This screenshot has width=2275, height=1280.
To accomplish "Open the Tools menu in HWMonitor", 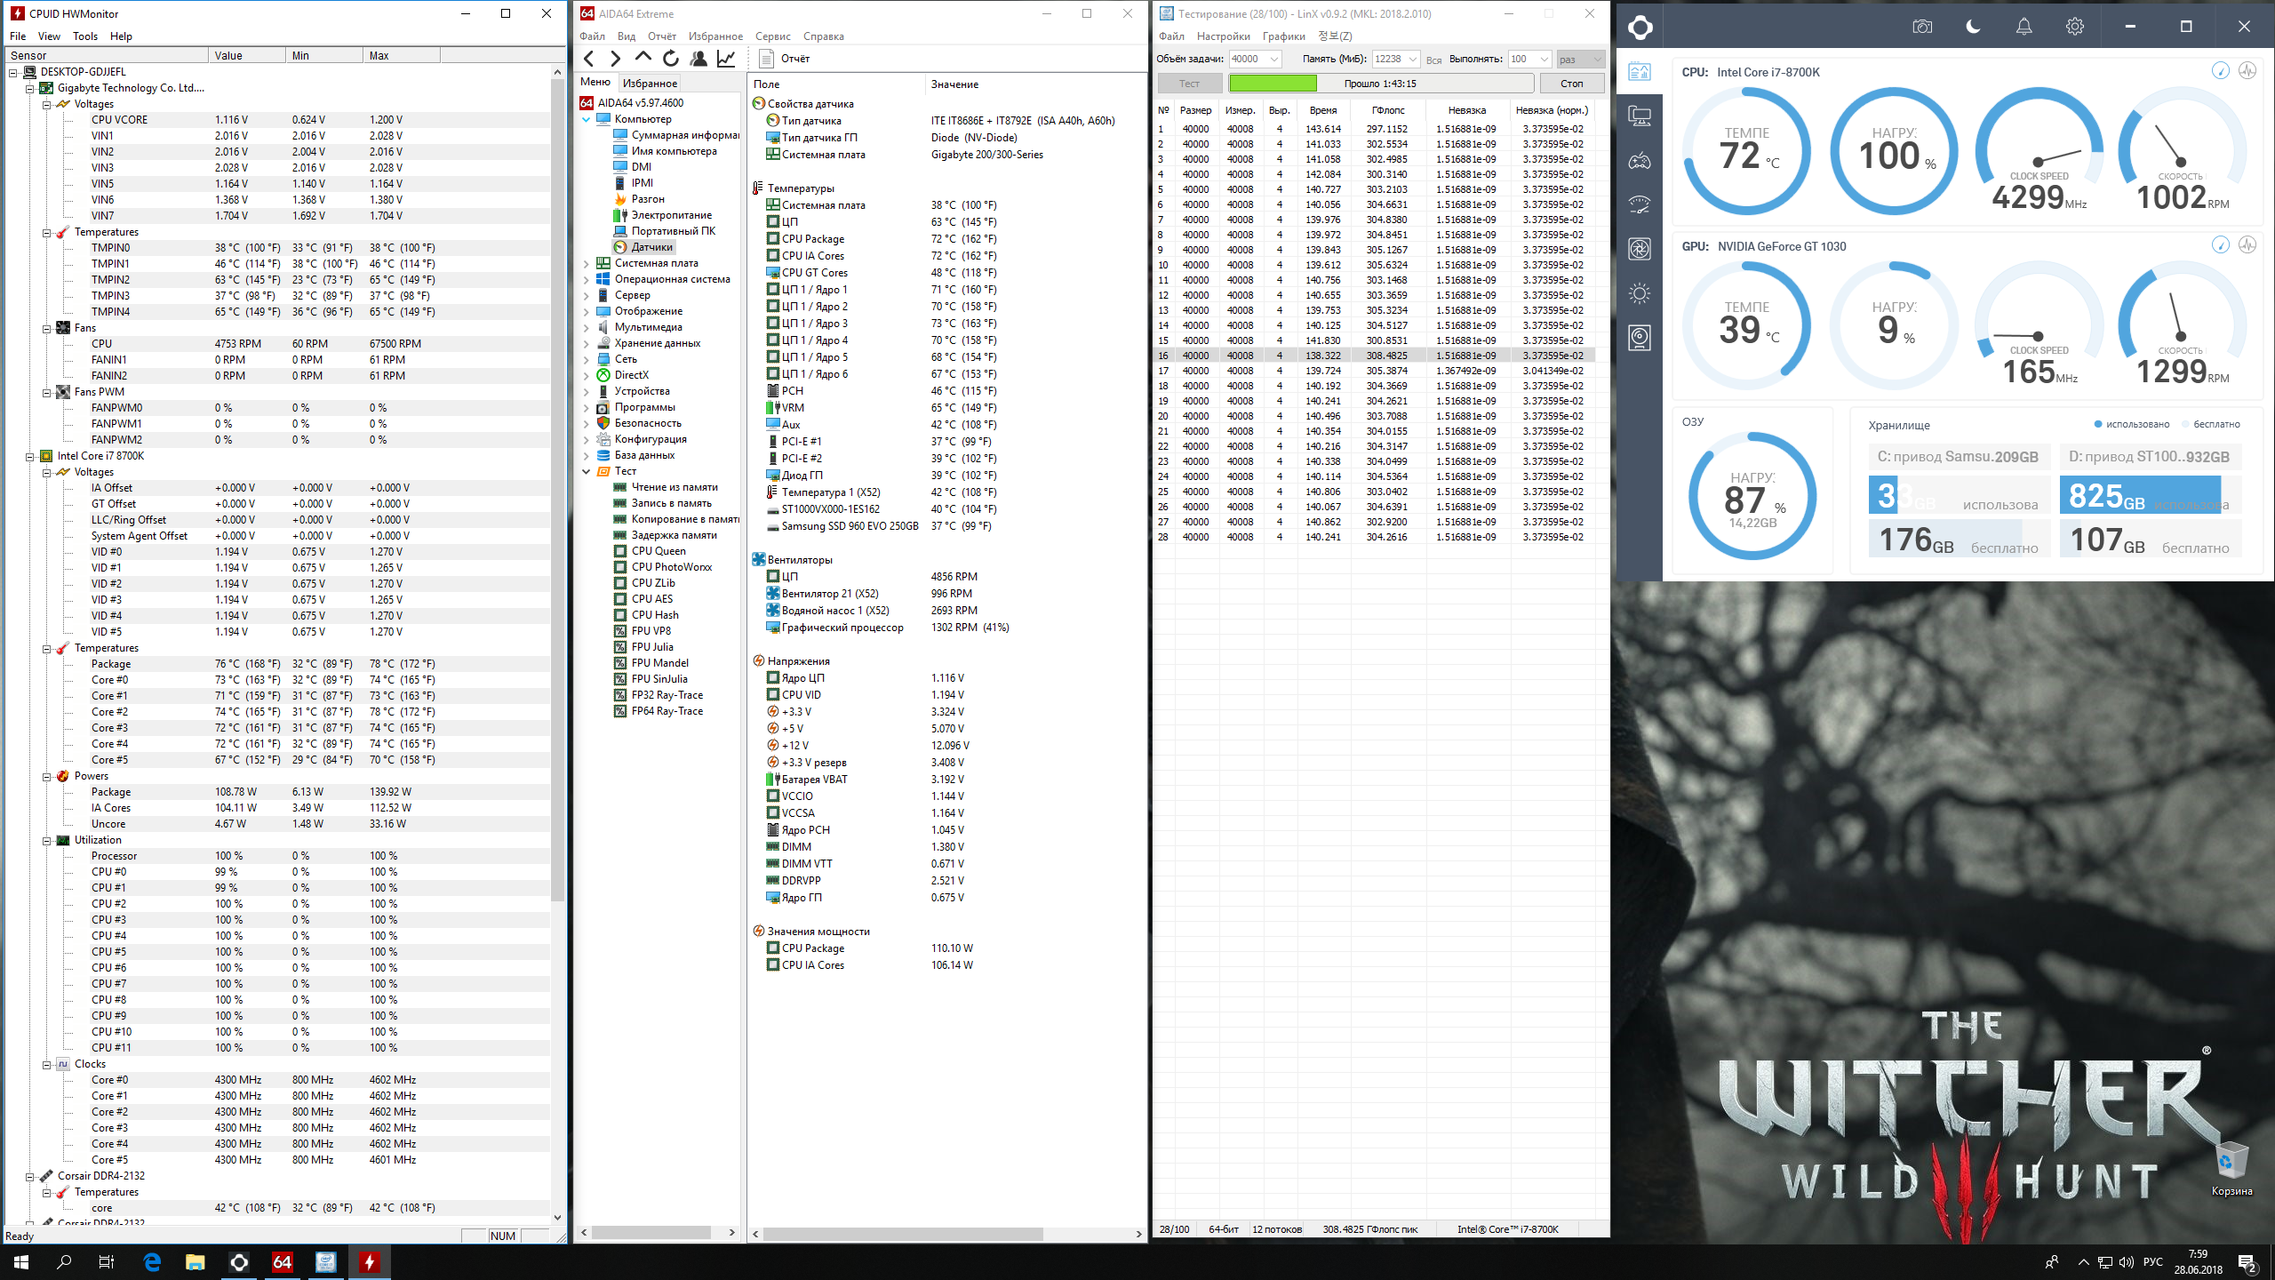I will pos(84,36).
